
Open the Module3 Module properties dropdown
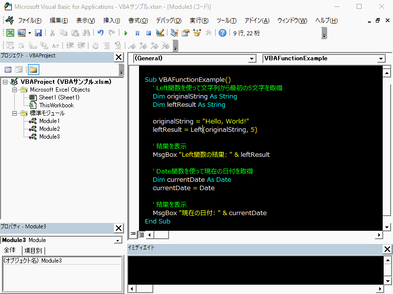point(117,240)
